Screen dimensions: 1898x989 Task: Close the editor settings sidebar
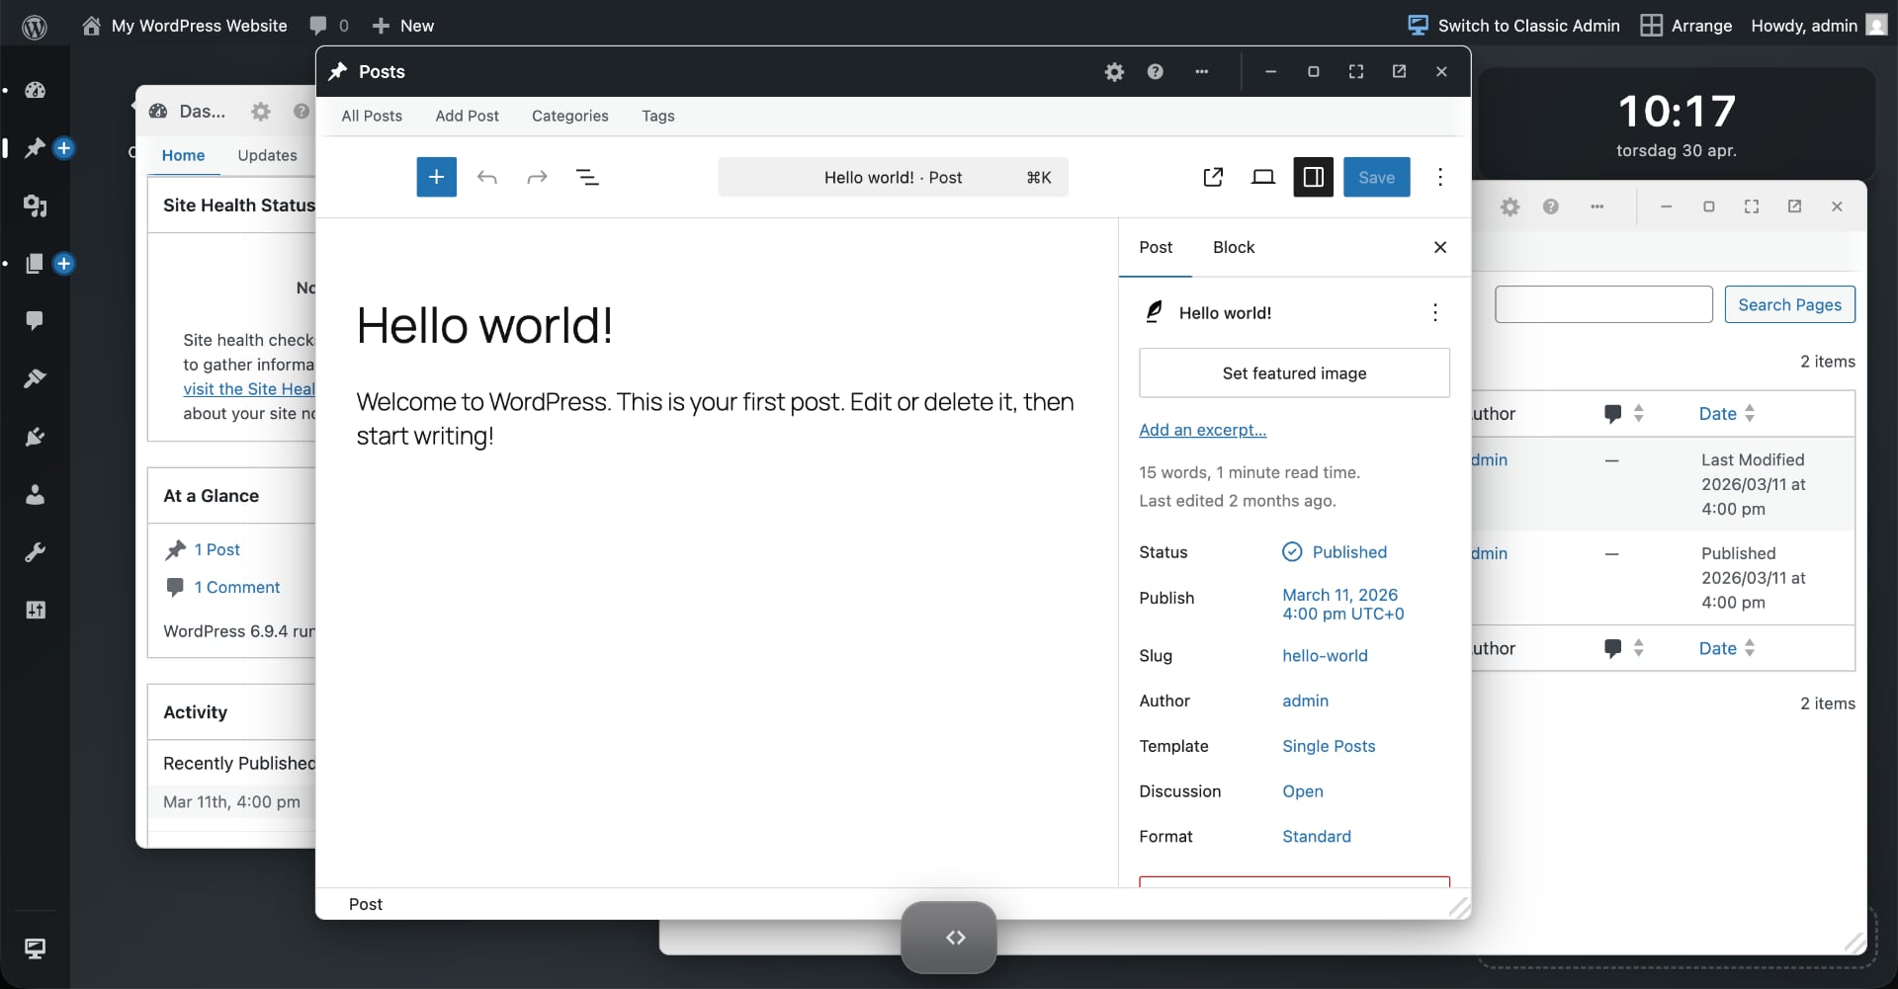coord(1439,247)
